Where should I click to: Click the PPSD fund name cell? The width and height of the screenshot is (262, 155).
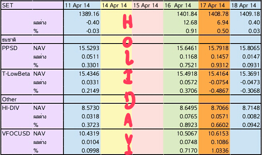tap(10, 48)
